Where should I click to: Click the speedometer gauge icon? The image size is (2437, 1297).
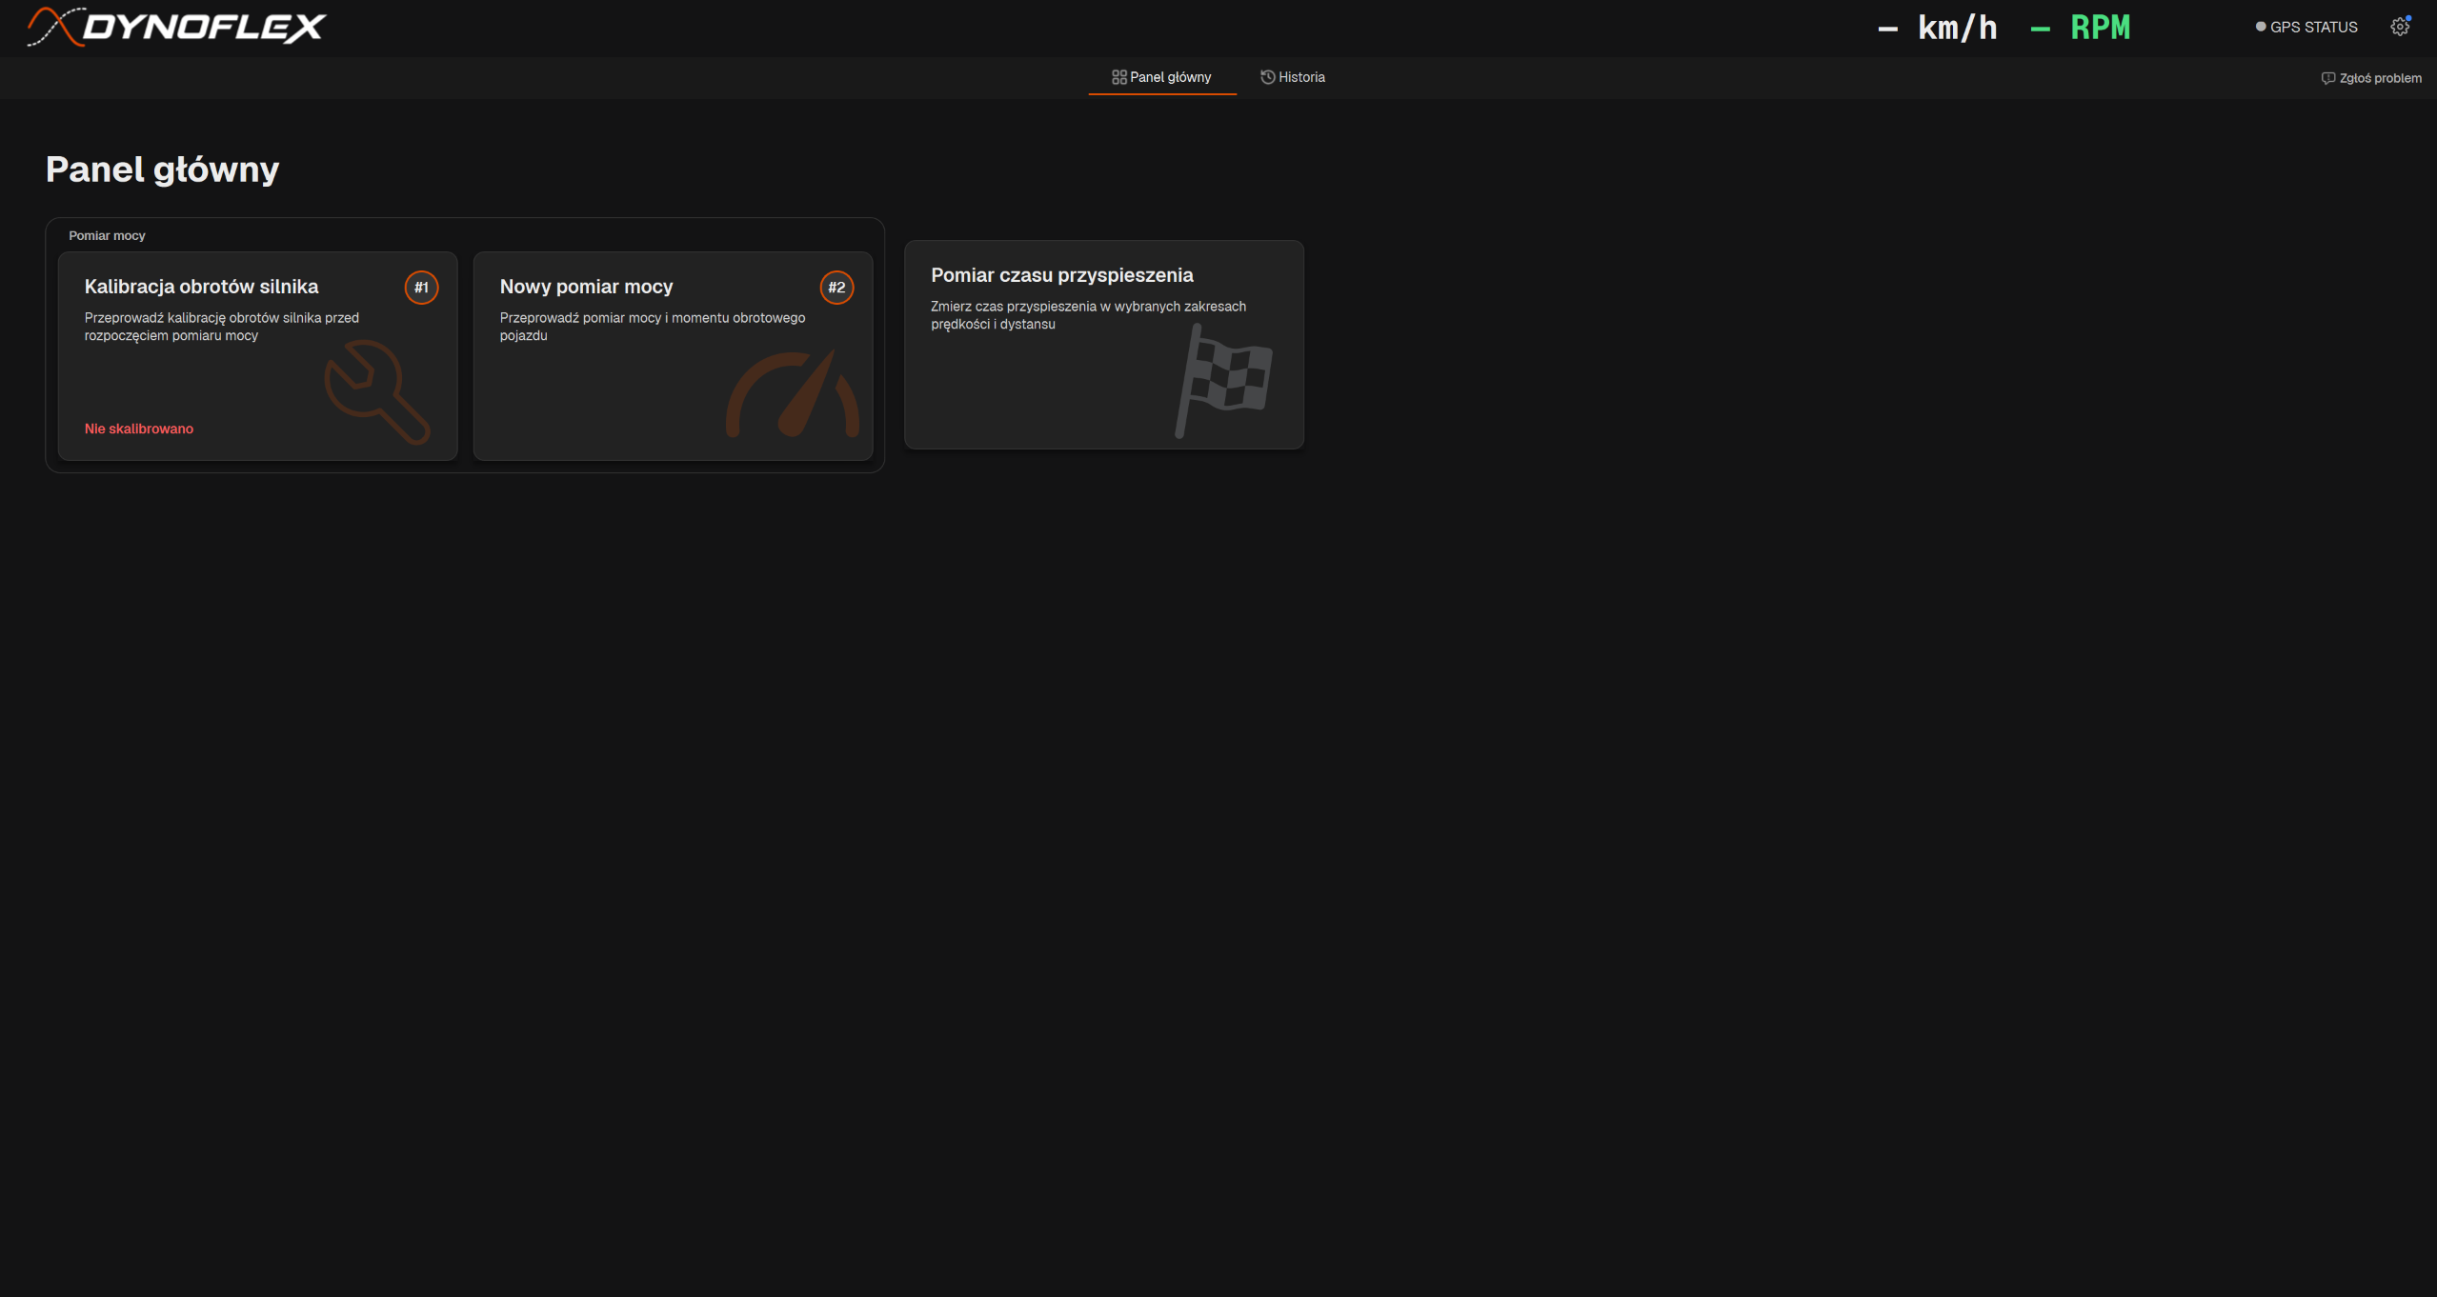pos(793,393)
